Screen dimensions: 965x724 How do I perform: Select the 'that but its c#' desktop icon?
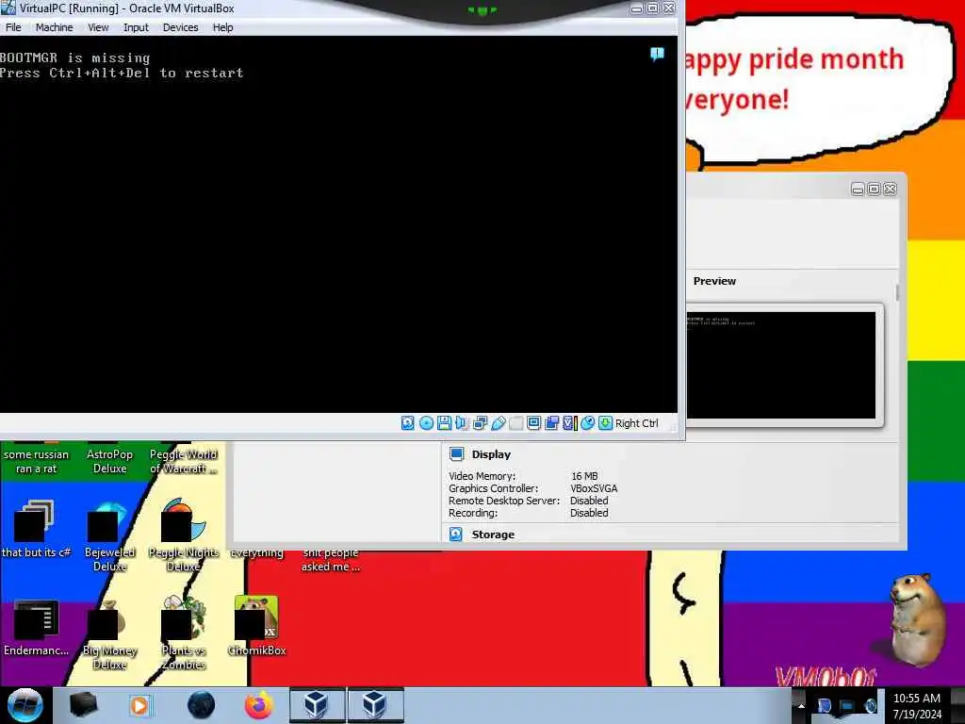36,528
